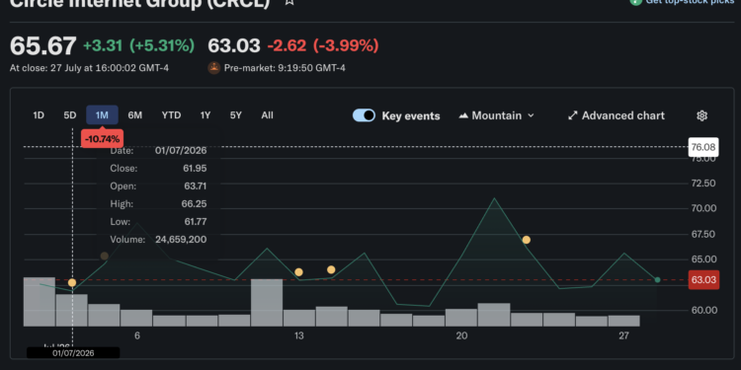
Task: Click the Open value 63.71
Action: click(x=195, y=185)
